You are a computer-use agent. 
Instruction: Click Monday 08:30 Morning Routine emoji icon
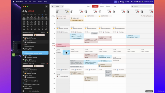pos(57,29)
